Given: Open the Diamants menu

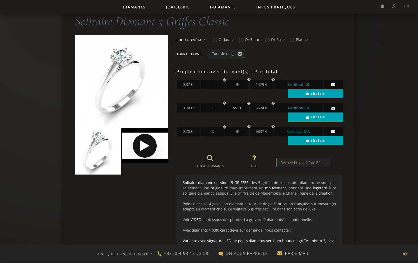Looking at the screenshot, I should click(x=134, y=7).
